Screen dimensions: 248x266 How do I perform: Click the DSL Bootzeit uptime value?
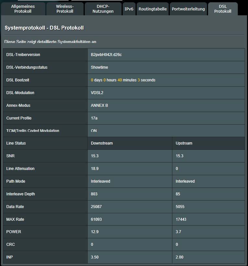pos(123,80)
